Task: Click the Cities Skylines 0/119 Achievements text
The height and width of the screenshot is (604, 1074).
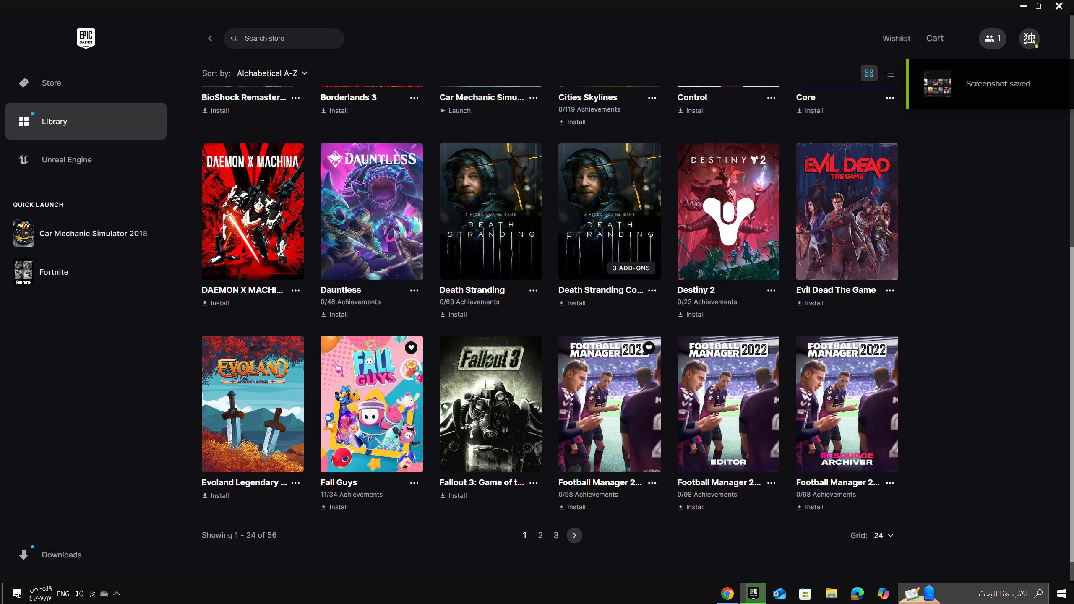Action: pyautogui.click(x=589, y=109)
